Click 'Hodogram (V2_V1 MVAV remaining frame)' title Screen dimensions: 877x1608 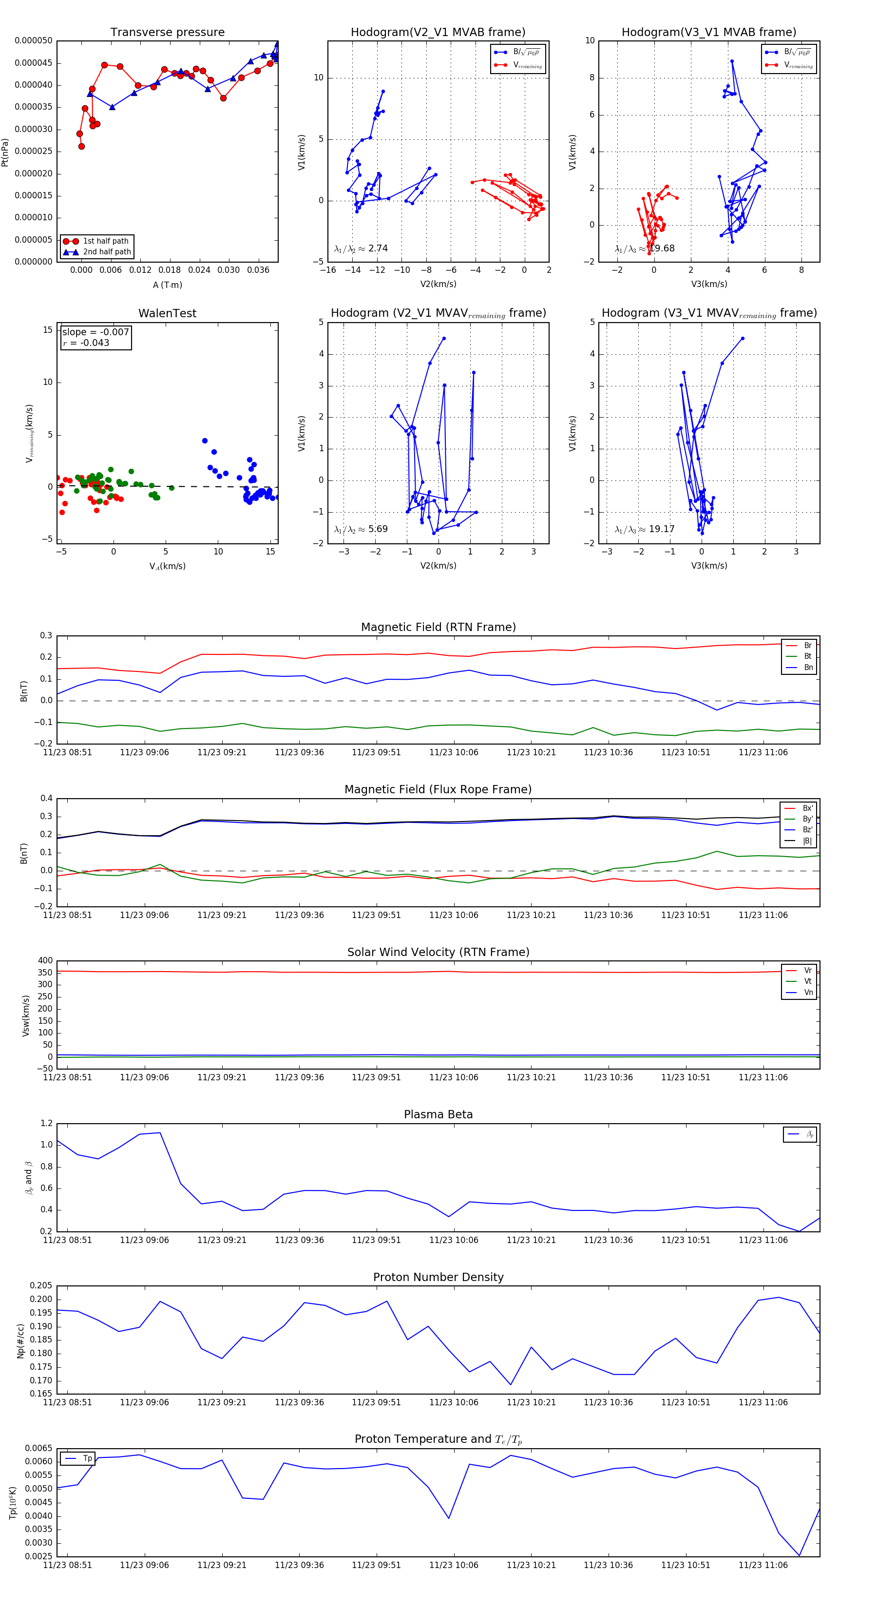pos(438,313)
